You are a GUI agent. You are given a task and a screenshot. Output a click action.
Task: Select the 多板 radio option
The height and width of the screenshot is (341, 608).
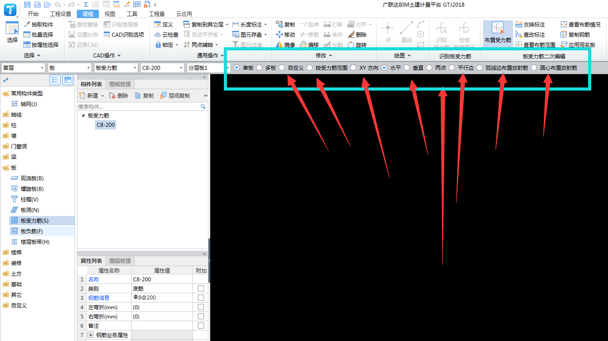(259, 68)
